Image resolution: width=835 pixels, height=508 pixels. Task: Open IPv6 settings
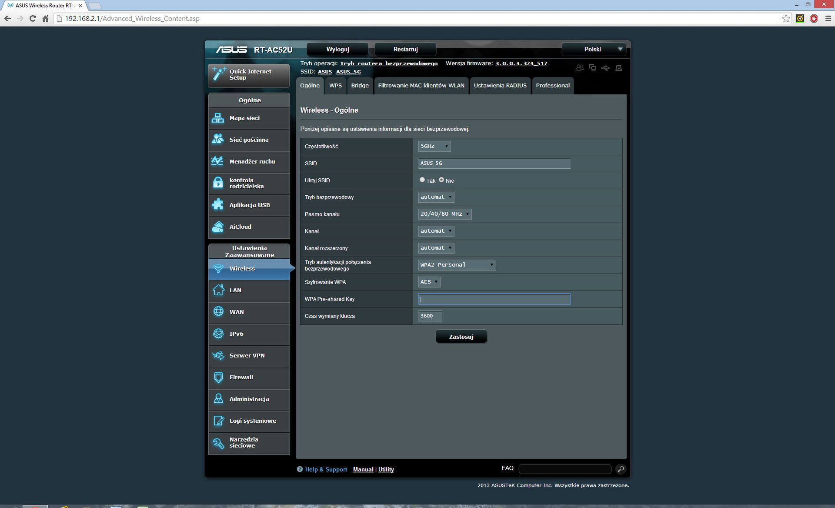click(x=249, y=334)
